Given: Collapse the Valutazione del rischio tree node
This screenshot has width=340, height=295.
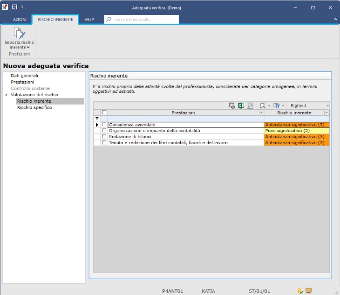Looking at the screenshot, I should 7,95.
